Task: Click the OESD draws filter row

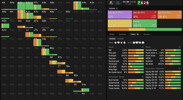Action: click(163, 58)
